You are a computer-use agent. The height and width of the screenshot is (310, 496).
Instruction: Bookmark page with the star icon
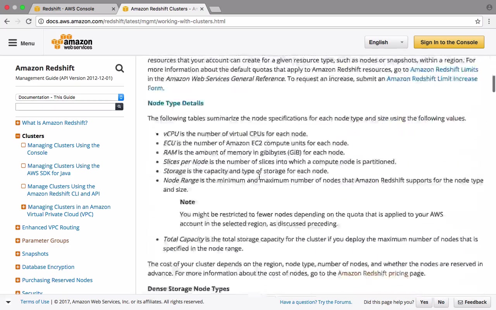478,21
